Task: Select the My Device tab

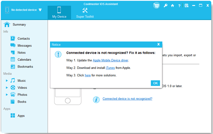Action: point(59,13)
